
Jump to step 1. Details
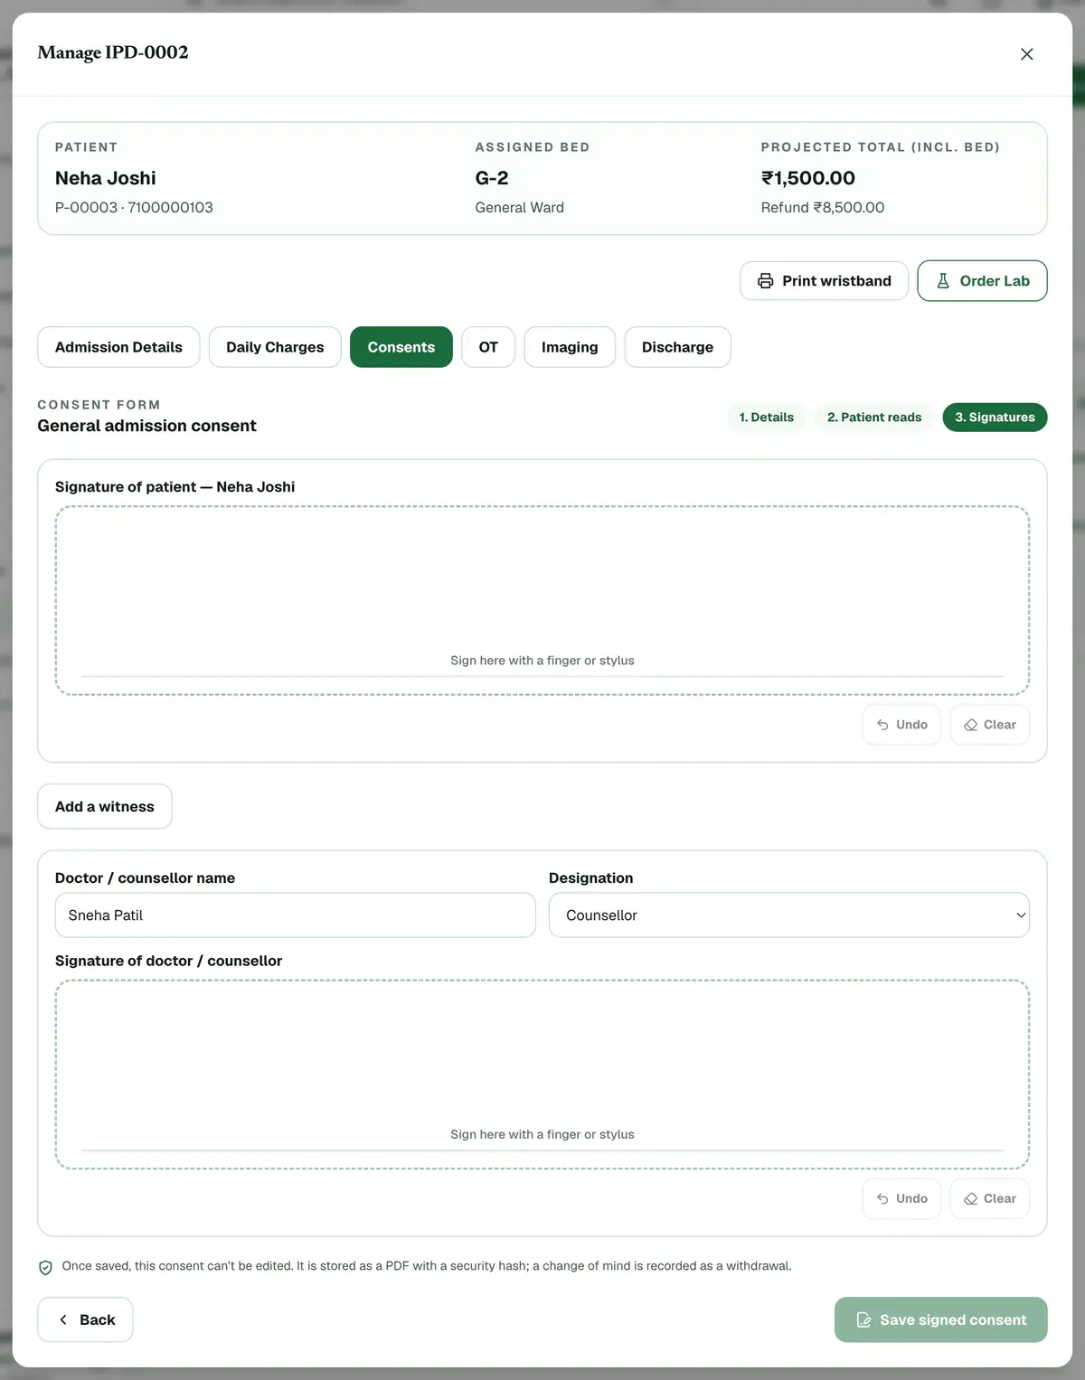pyautogui.click(x=766, y=418)
